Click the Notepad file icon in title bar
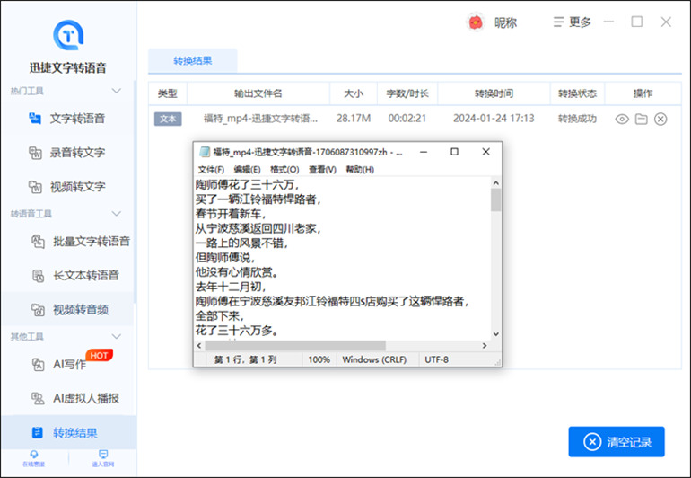Screen dimensions: 691x478 pos(205,152)
